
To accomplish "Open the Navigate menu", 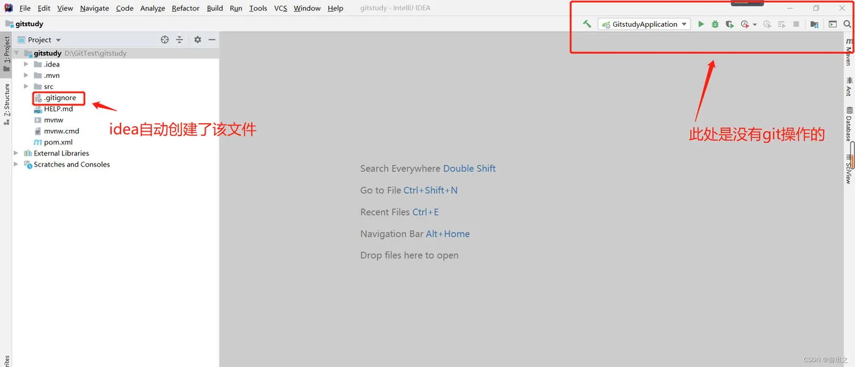I will [x=95, y=8].
